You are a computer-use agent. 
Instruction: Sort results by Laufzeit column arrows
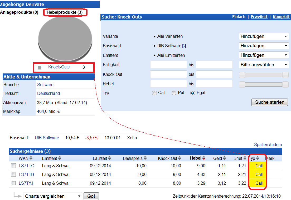pyautogui.click(x=109, y=158)
